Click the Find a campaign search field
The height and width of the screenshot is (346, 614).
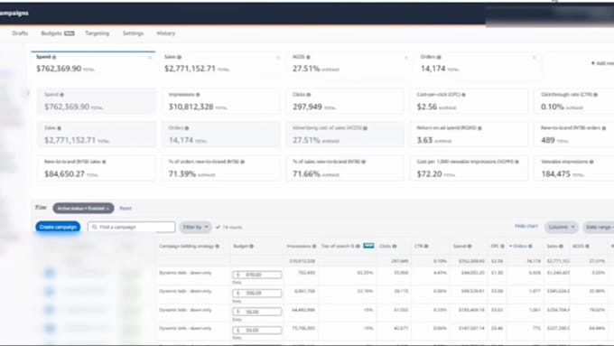tap(131, 228)
